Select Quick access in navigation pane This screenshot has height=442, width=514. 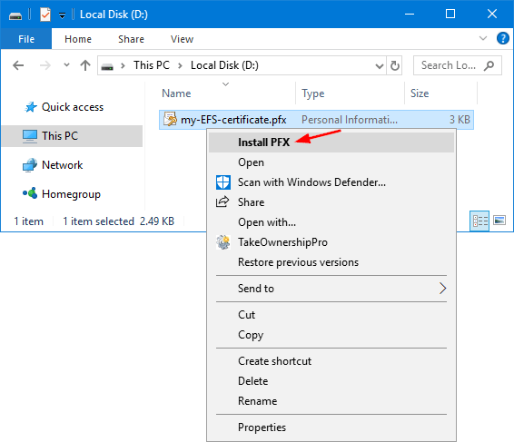pos(72,107)
